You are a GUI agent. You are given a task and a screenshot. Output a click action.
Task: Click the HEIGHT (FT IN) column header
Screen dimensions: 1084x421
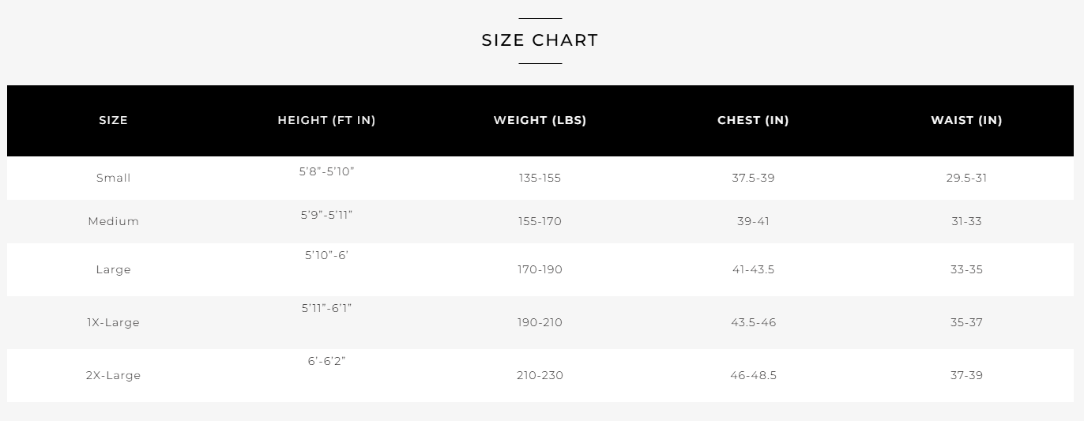point(326,120)
